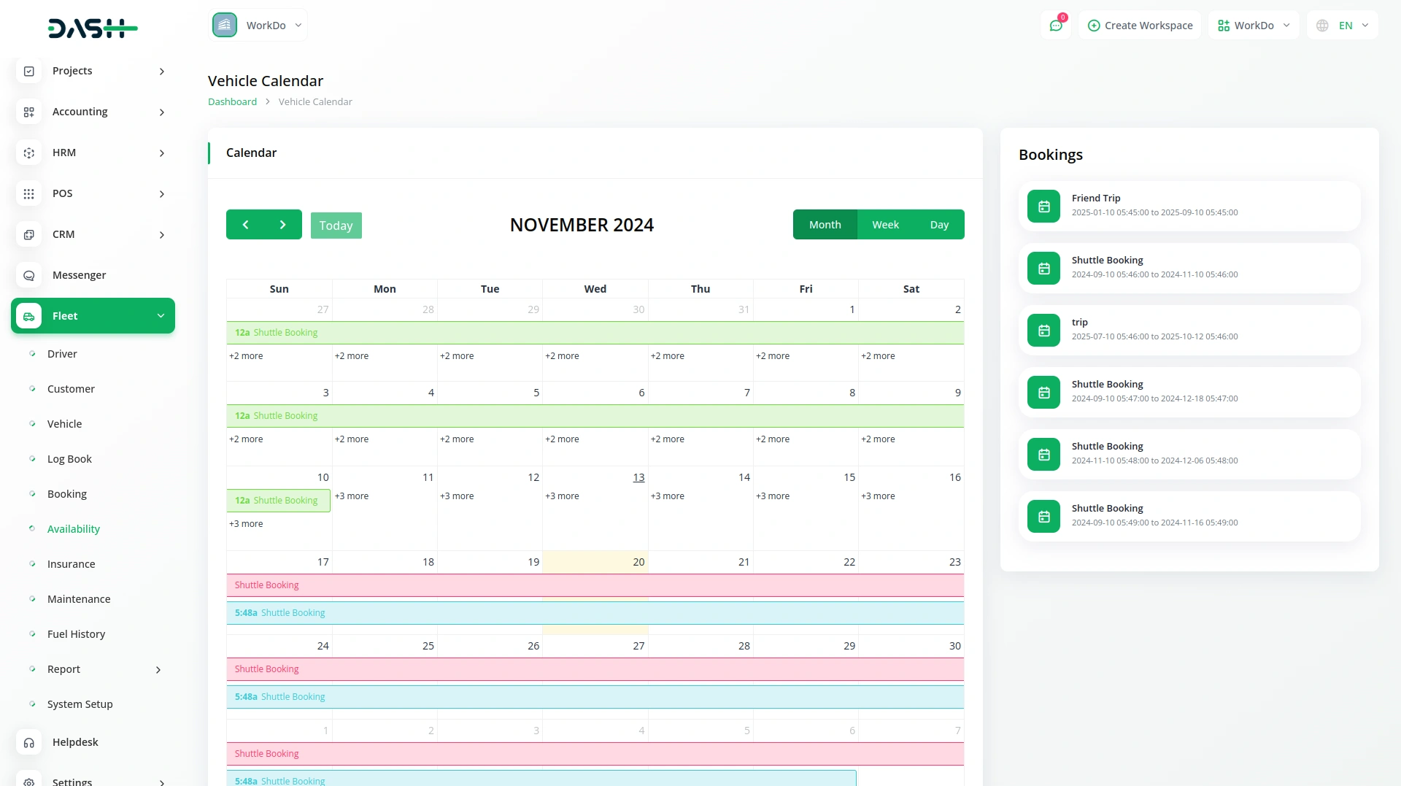This screenshot has height=786, width=1401.
Task: Click the Today button
Action: 336,226
